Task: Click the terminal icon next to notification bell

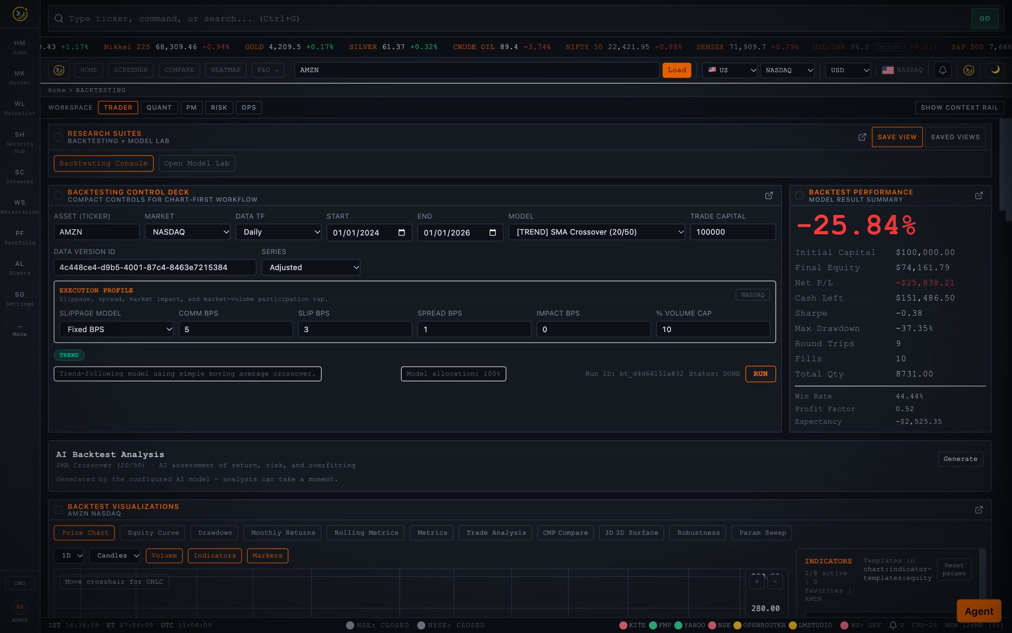Action: (969, 70)
